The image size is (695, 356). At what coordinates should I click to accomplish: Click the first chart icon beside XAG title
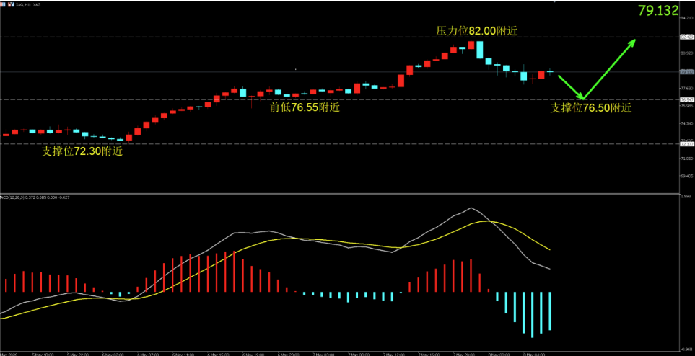pos(3,4)
